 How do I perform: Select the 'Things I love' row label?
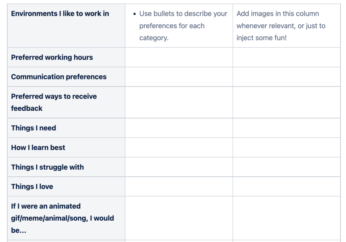click(x=32, y=186)
